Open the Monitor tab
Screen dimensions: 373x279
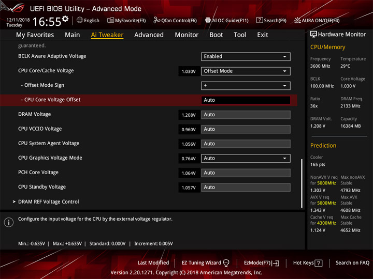(187, 35)
